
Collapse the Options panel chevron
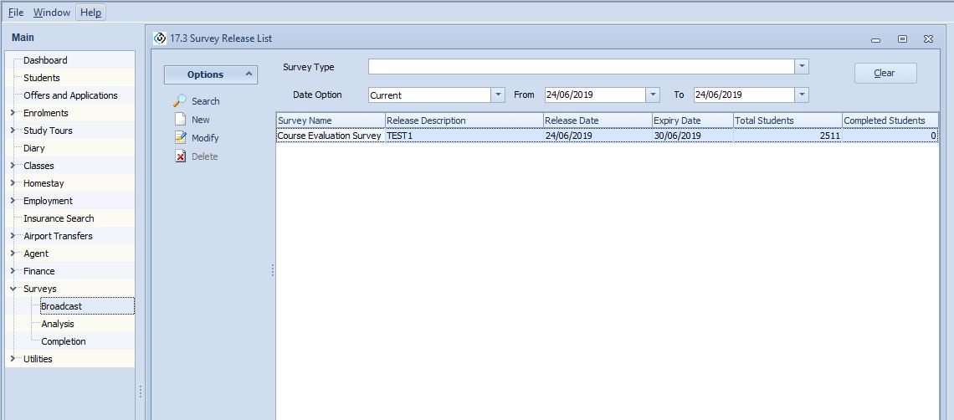[x=249, y=74]
